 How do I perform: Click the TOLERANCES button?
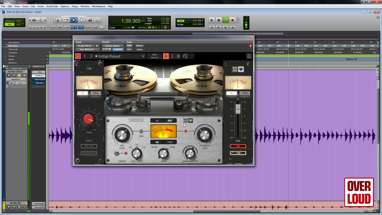[89, 153]
